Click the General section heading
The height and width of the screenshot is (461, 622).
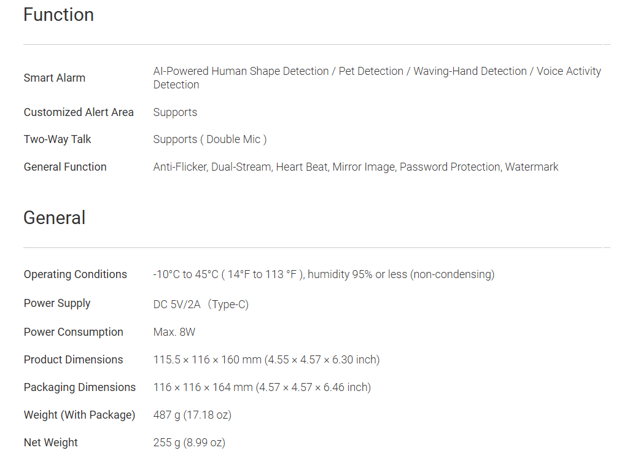[x=54, y=218]
